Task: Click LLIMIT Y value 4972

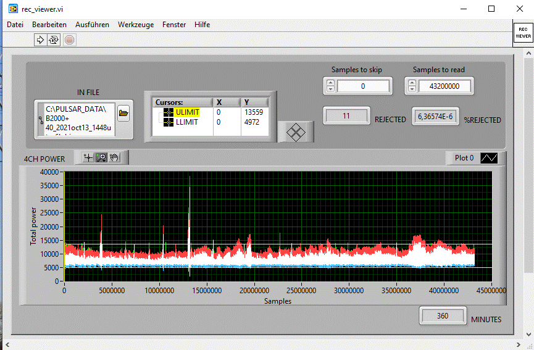Action: click(252, 122)
